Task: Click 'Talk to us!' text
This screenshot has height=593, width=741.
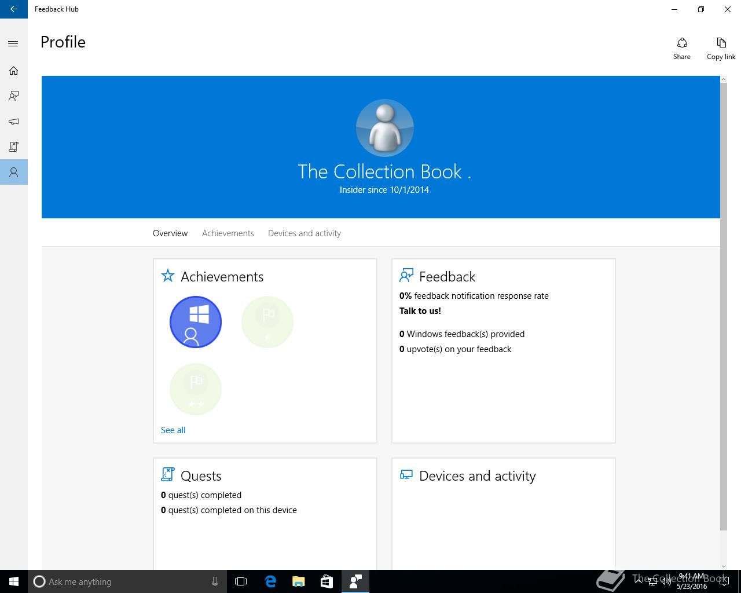Action: tap(420, 311)
